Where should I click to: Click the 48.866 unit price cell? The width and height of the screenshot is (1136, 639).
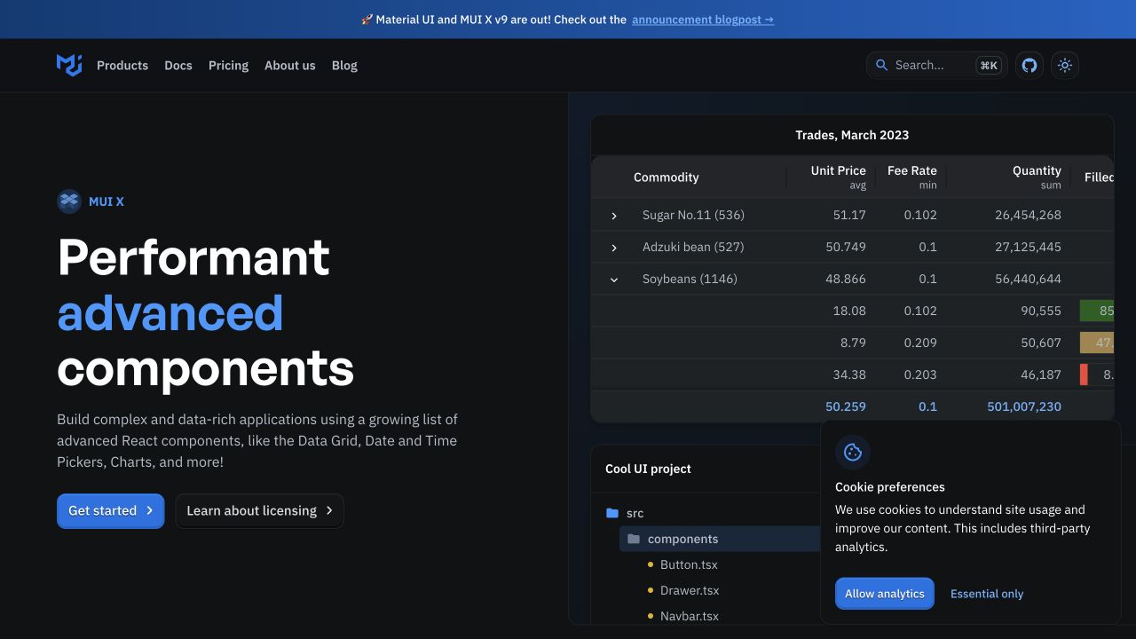click(x=846, y=279)
